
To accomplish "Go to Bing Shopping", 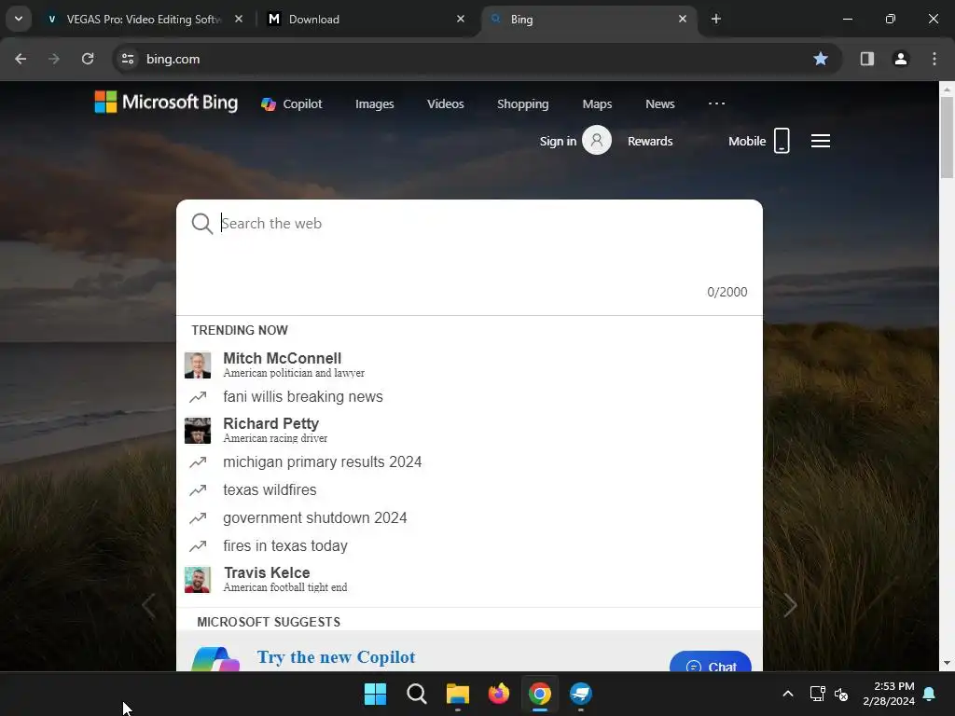I will [x=522, y=104].
